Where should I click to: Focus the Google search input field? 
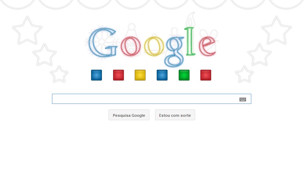pyautogui.click(x=151, y=99)
